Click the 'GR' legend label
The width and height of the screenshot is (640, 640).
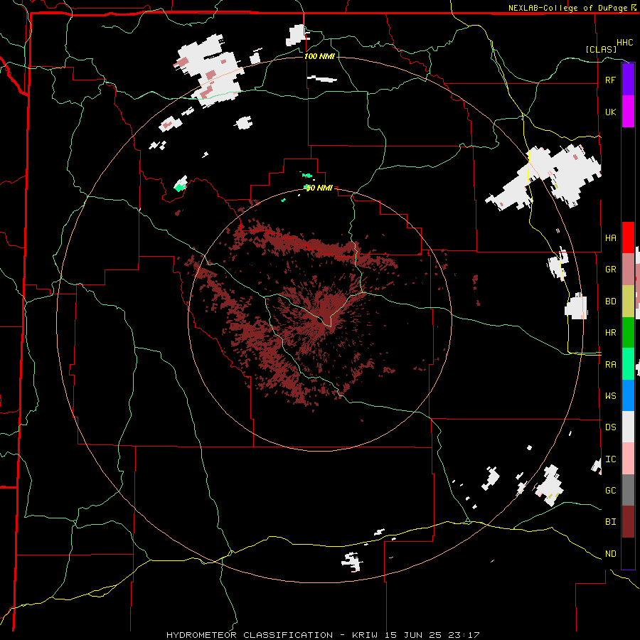[x=610, y=270]
